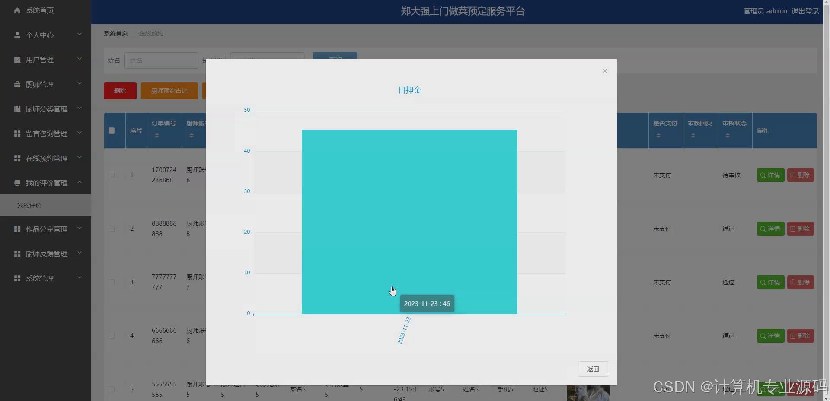Open 详情 for row 1
Image resolution: width=830 pixels, height=401 pixels.
tap(770, 175)
